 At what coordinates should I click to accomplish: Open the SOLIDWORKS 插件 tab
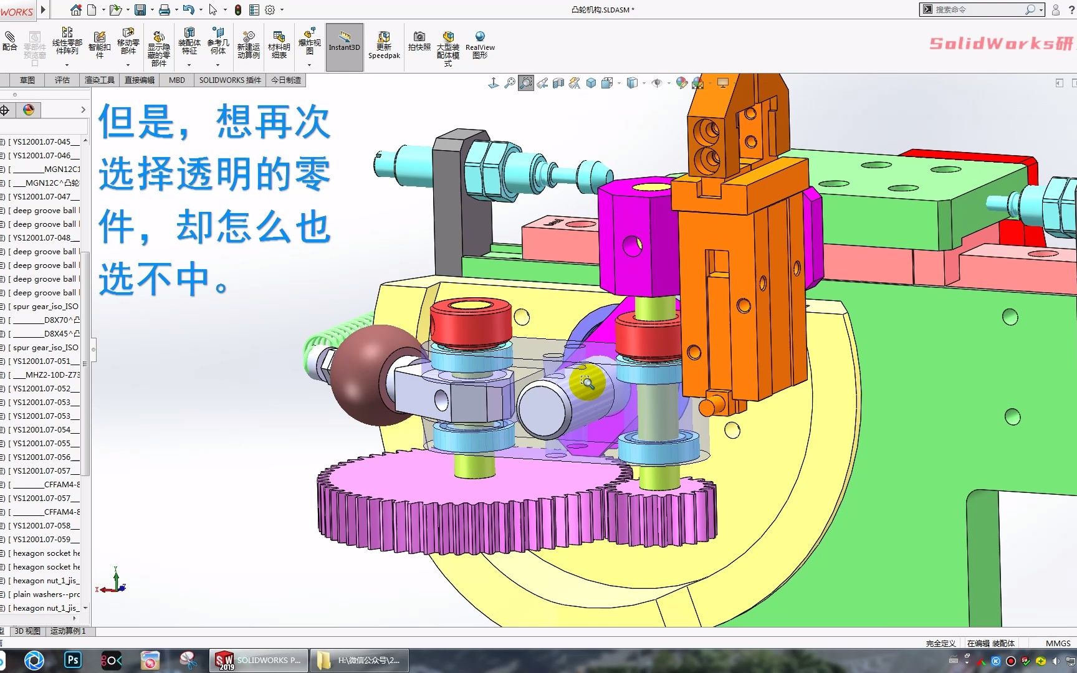coord(230,80)
